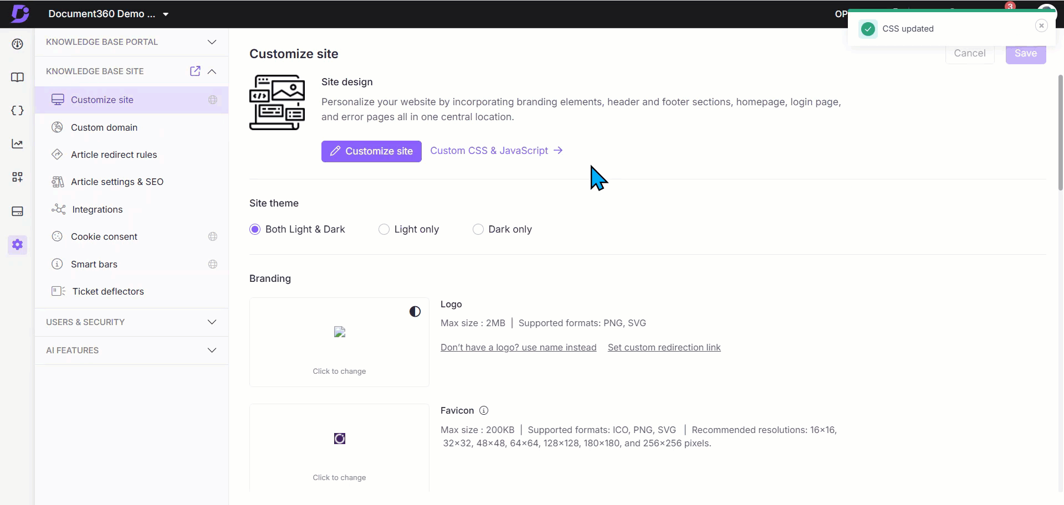Open Custom domain settings
Image resolution: width=1064 pixels, height=505 pixels.
point(132,127)
